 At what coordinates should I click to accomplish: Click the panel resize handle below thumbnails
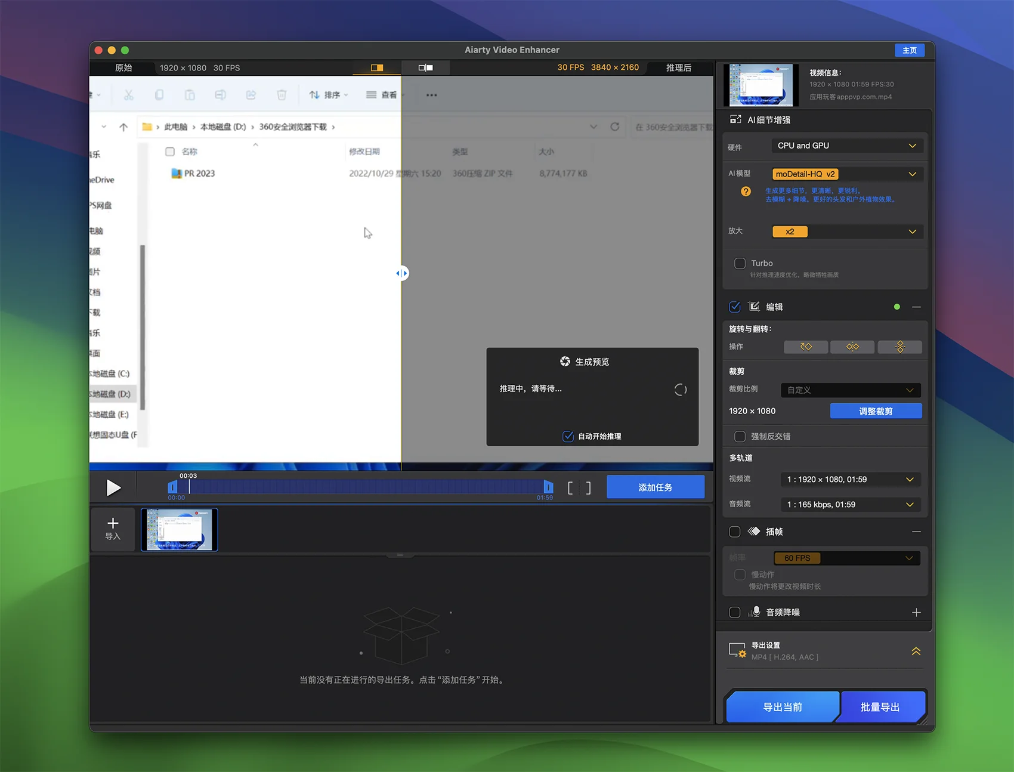pyautogui.click(x=400, y=555)
